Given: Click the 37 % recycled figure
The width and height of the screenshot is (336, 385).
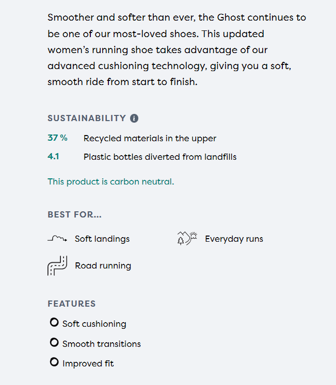Looking at the screenshot, I should click(x=57, y=138).
